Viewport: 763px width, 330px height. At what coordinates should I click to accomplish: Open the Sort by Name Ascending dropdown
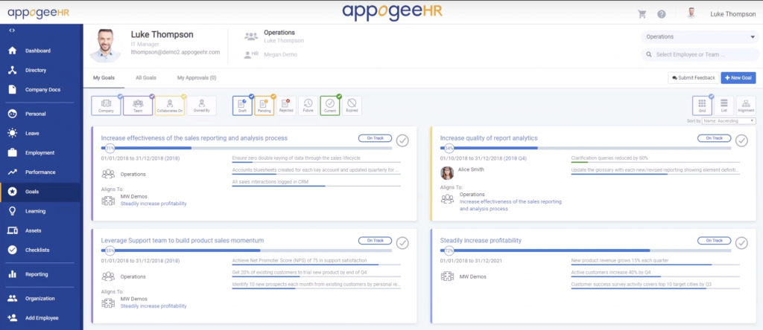pyautogui.click(x=729, y=121)
